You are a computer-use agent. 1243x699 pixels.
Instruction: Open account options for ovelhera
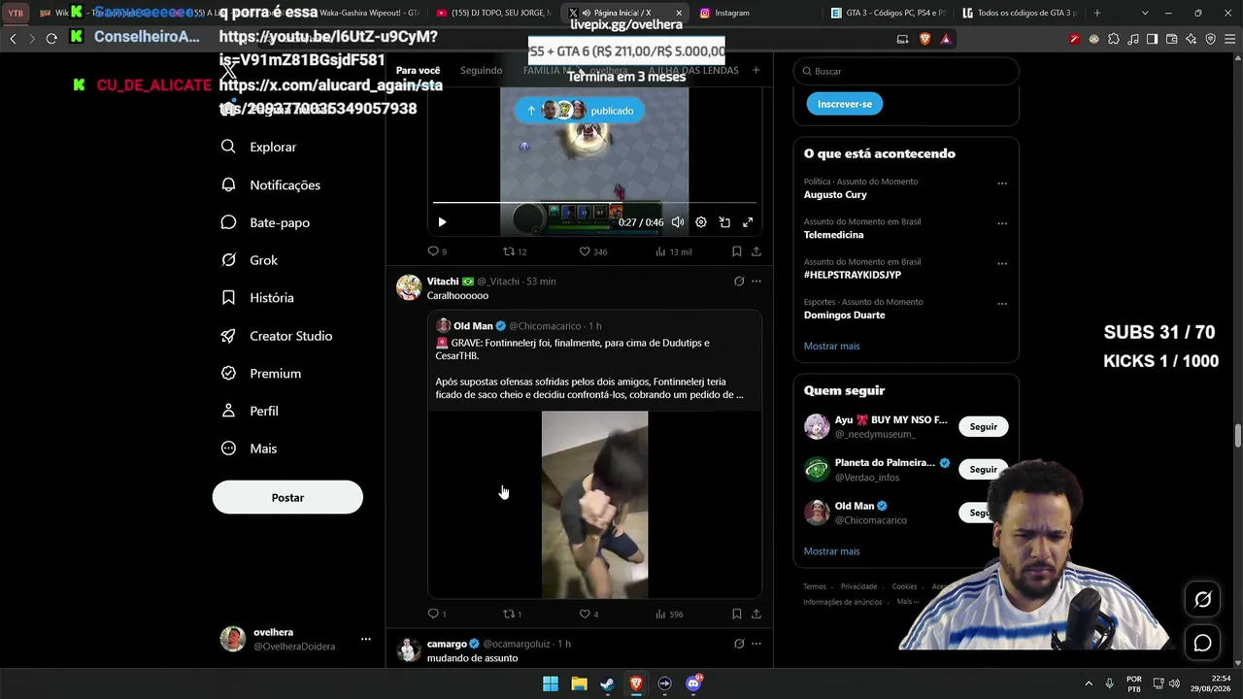[365, 639]
